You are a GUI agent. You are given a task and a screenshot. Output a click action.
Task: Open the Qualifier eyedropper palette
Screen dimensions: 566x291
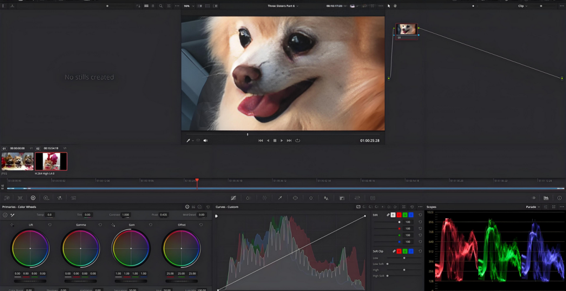coord(280,198)
